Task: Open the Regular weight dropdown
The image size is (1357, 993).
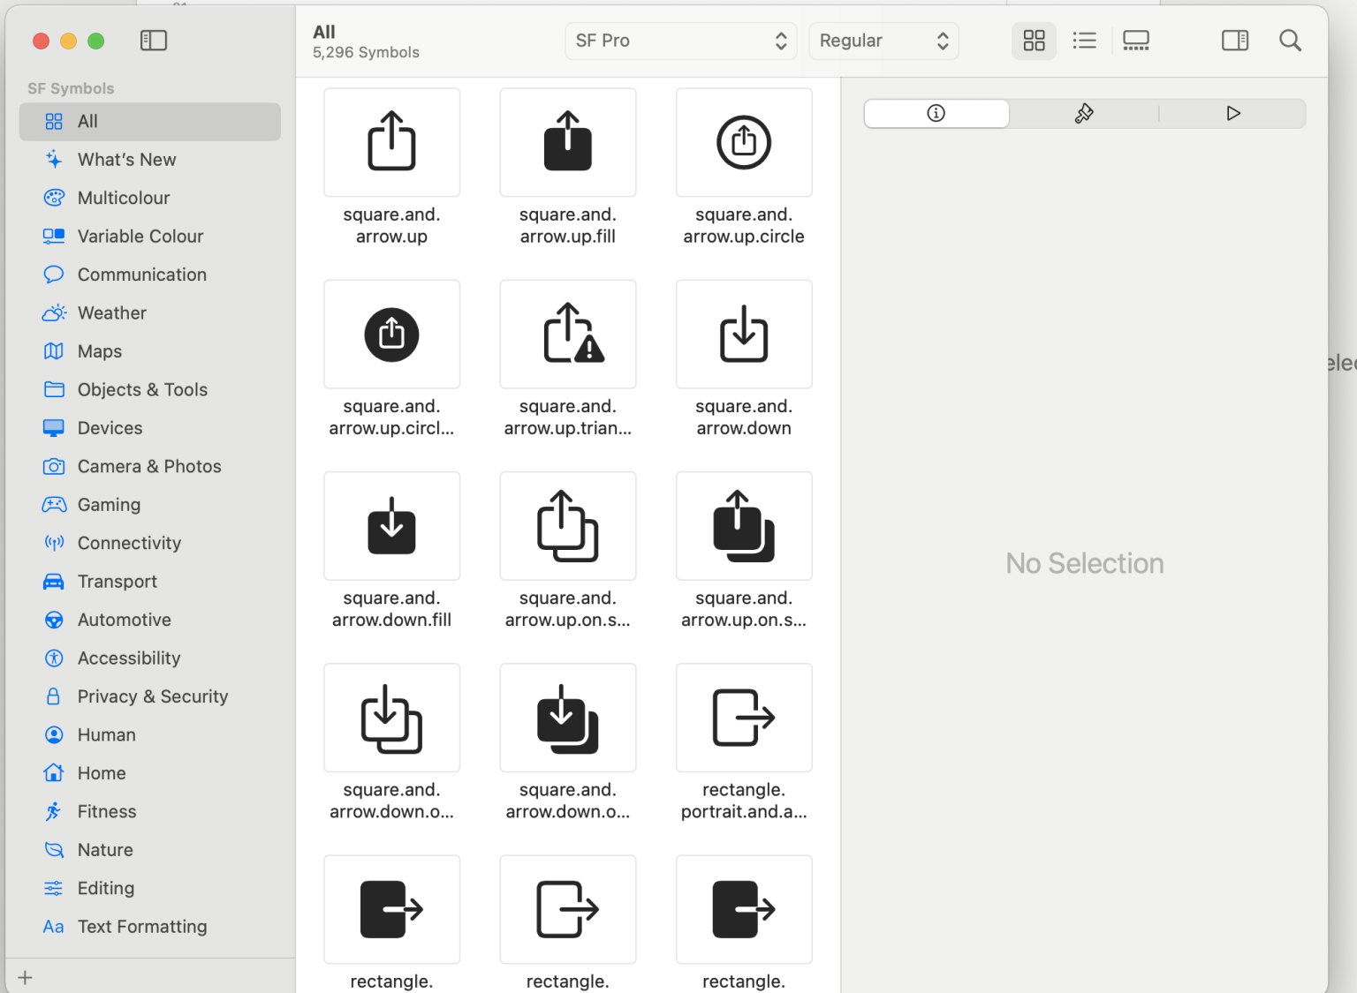Action: [883, 41]
